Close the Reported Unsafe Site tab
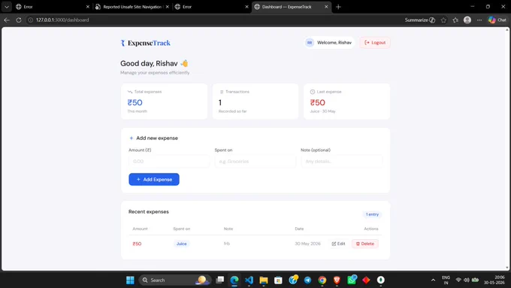 point(168,7)
